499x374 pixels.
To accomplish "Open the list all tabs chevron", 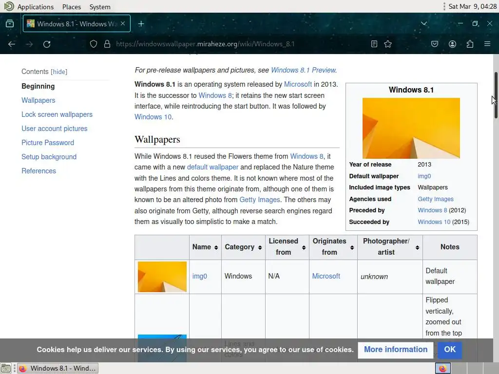I will pyautogui.click(x=424, y=23).
